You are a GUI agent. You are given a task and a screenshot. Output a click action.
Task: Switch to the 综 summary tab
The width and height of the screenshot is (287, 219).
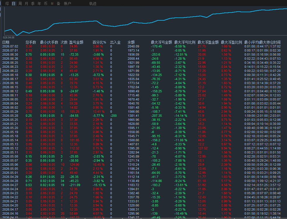(x=7, y=3)
